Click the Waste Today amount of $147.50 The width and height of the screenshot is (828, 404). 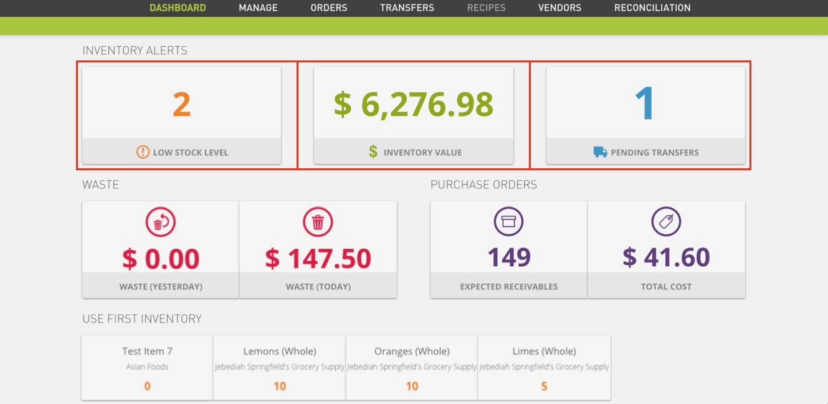[x=318, y=257]
